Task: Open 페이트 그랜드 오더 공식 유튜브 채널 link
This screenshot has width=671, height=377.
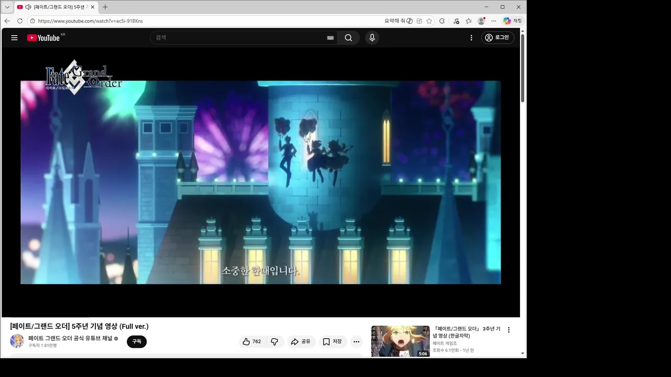Action: pyautogui.click(x=70, y=338)
